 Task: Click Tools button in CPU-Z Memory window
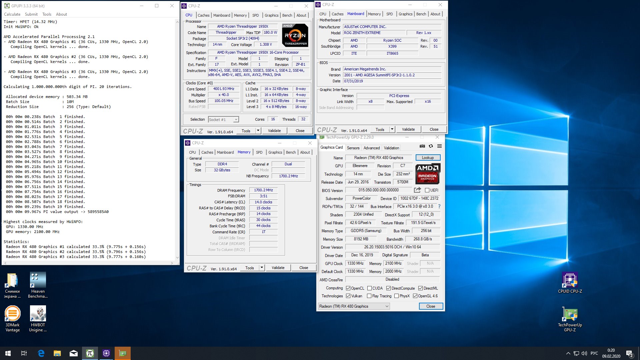(x=249, y=268)
